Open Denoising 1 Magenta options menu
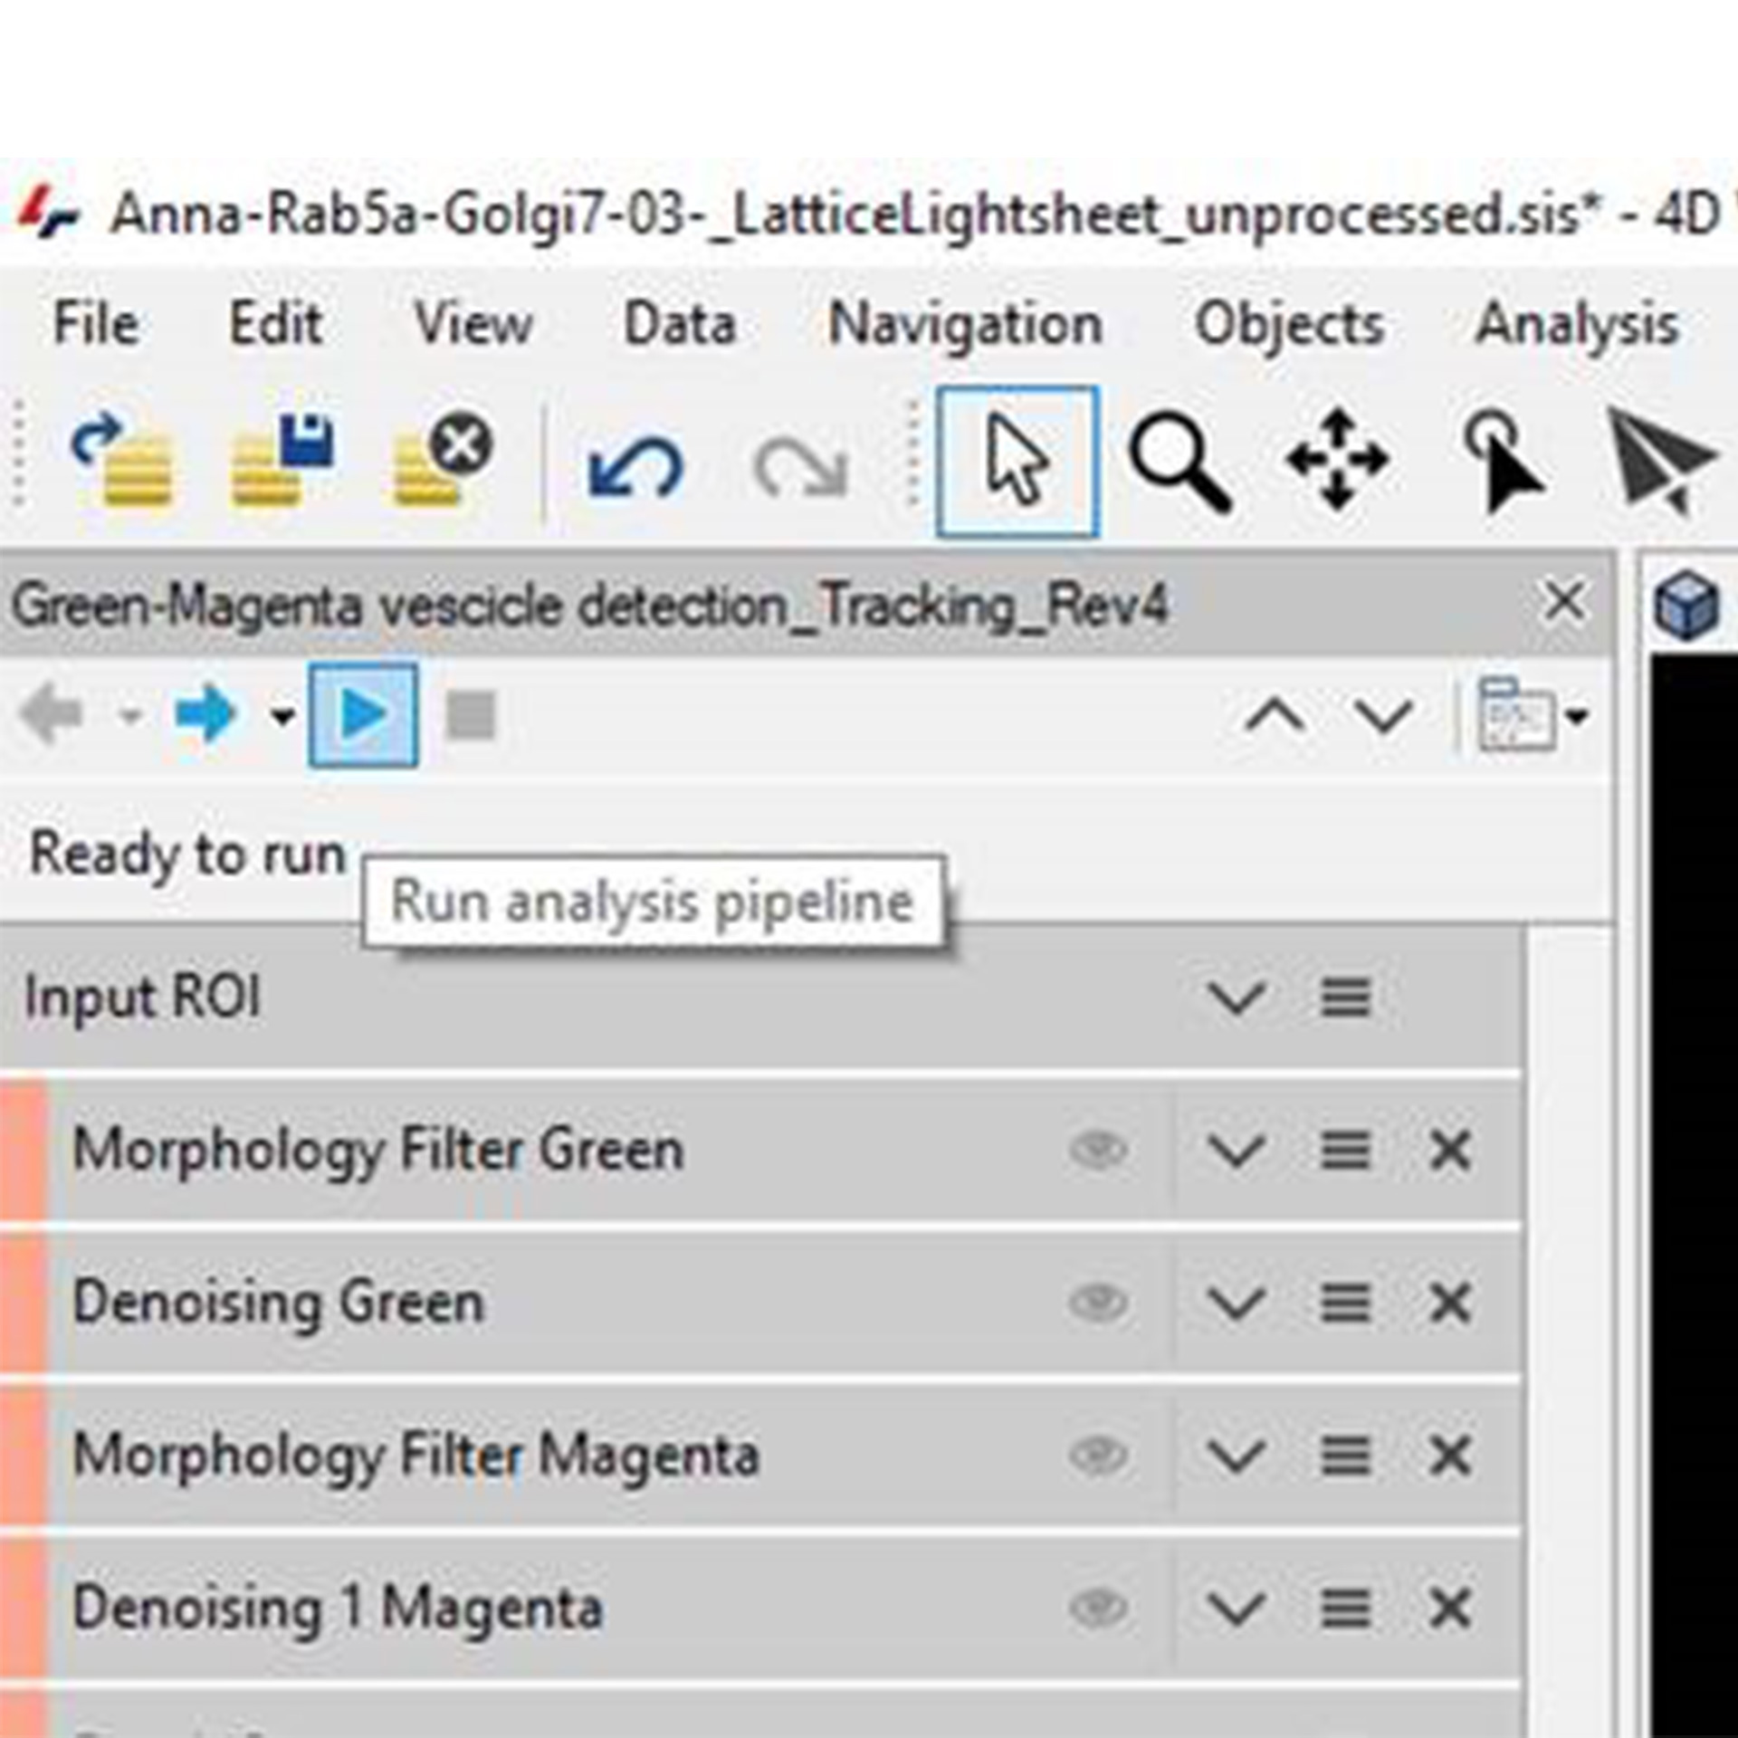This screenshot has width=1738, height=1738. pyautogui.click(x=1345, y=1609)
